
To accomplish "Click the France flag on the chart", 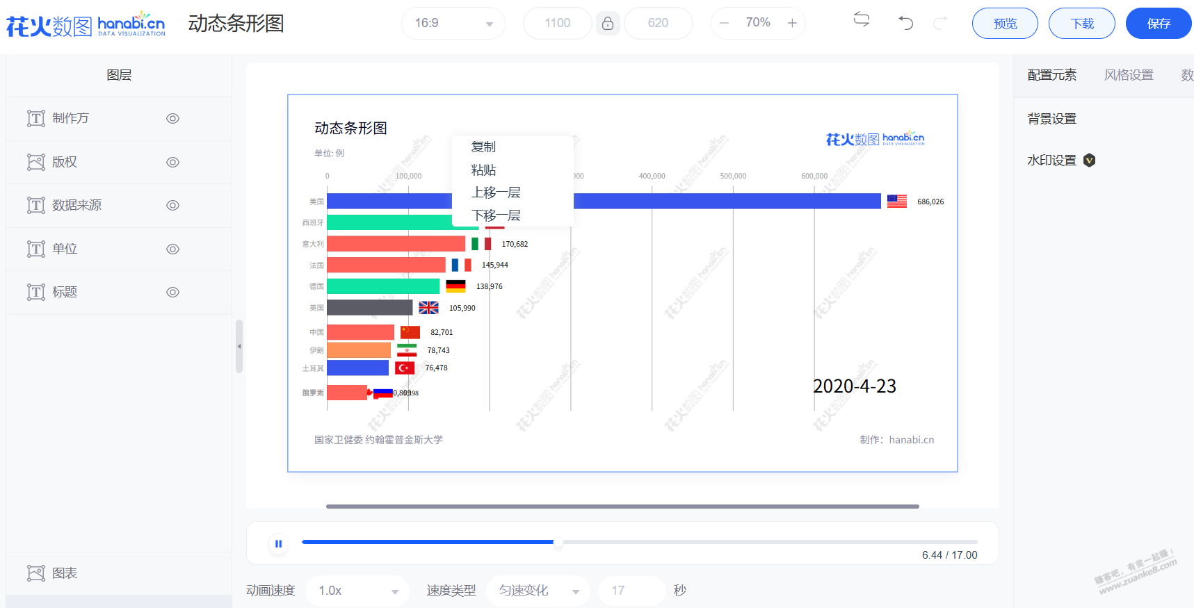I will click(x=461, y=265).
